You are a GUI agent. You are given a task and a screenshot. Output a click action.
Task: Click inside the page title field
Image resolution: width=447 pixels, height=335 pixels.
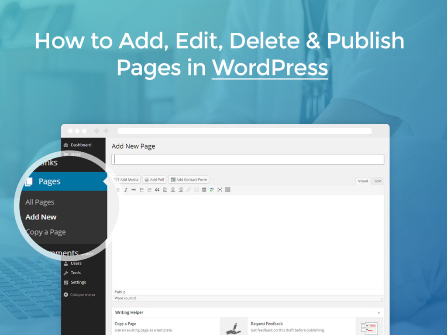(248, 159)
